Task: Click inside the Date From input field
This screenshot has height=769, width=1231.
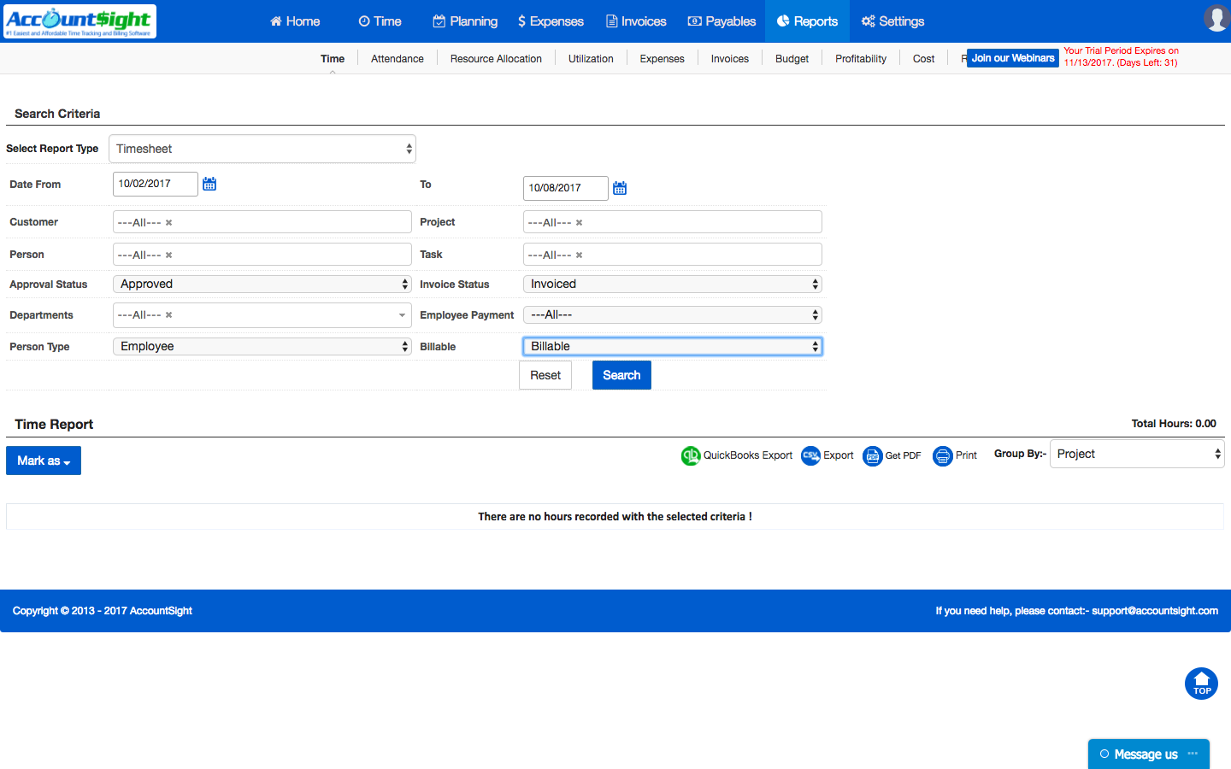Action: [155, 183]
